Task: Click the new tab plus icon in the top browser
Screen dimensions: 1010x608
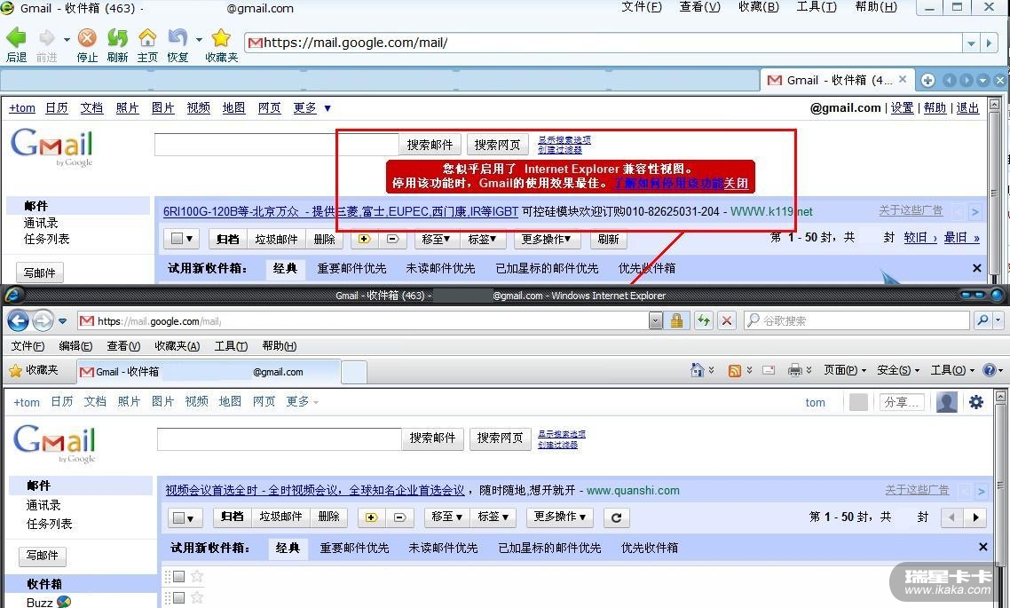Action: [x=927, y=81]
